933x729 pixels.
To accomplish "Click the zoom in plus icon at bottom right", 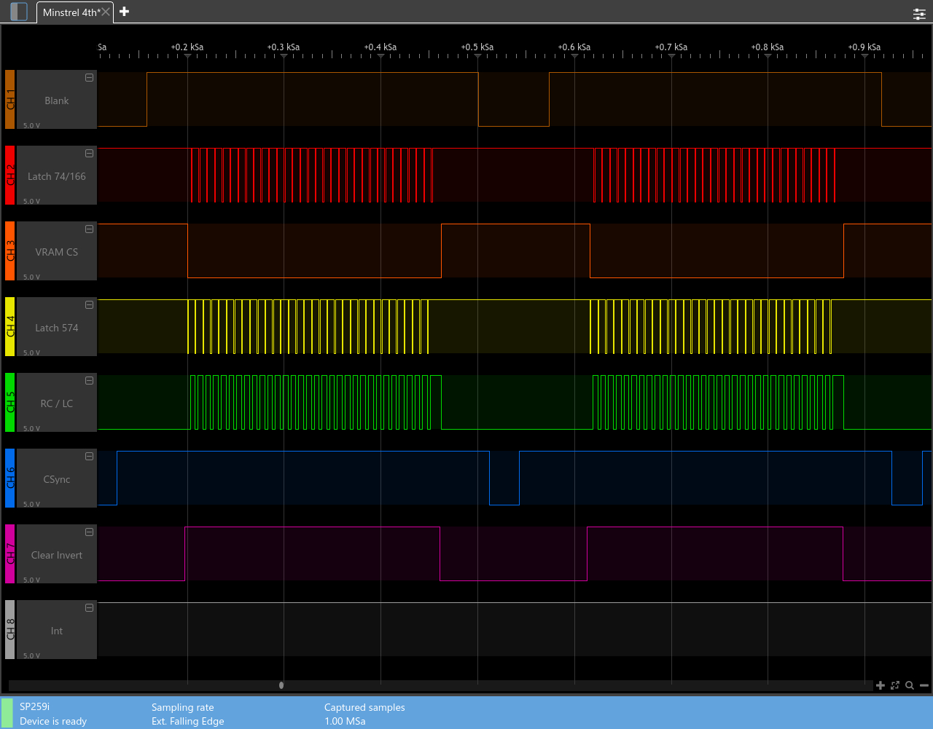I will coord(881,685).
